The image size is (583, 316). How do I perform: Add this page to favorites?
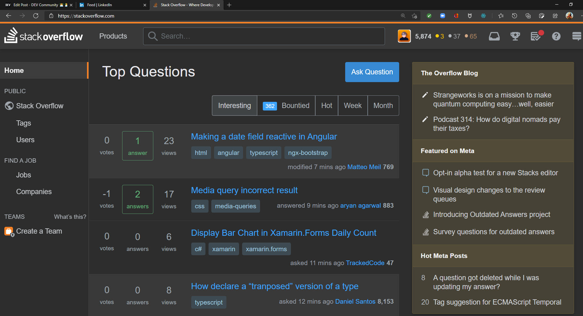tap(414, 16)
